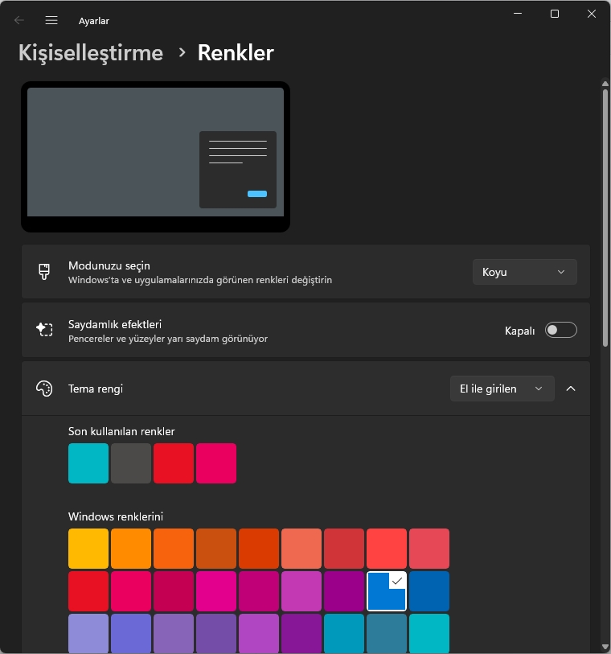Screen dimensions: 611x654
Task: Pick the red recent color
Action: click(x=174, y=463)
